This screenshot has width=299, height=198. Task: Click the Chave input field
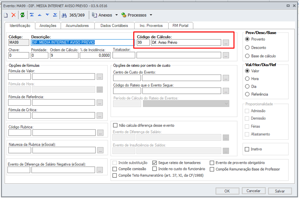(19, 55)
